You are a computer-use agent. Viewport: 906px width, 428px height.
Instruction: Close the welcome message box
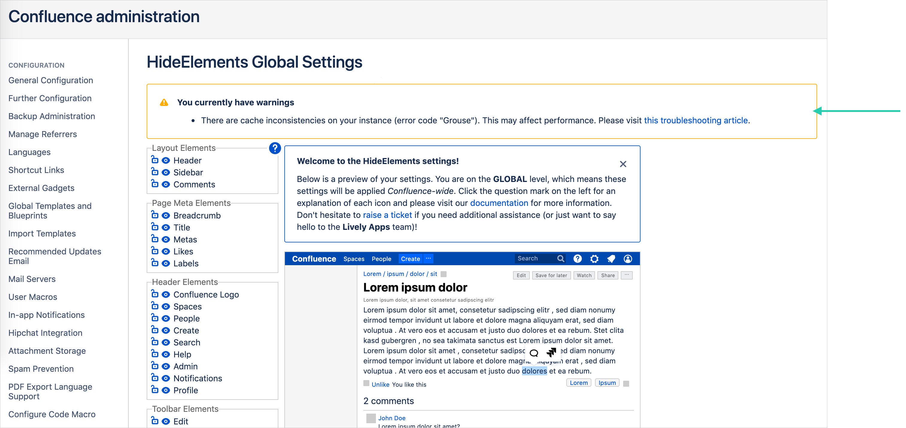click(x=623, y=164)
